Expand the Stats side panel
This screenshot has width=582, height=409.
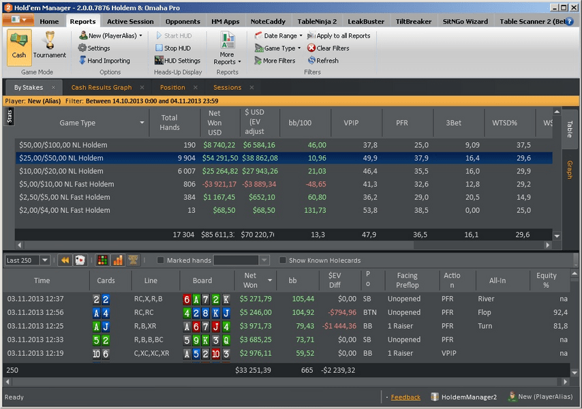10,116
